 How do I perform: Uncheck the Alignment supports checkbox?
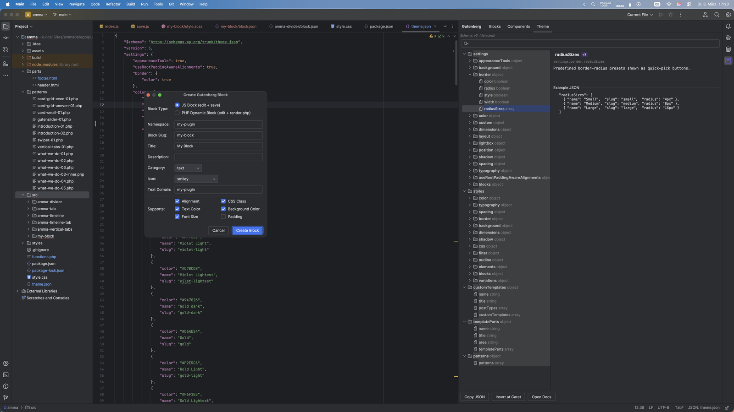177,201
